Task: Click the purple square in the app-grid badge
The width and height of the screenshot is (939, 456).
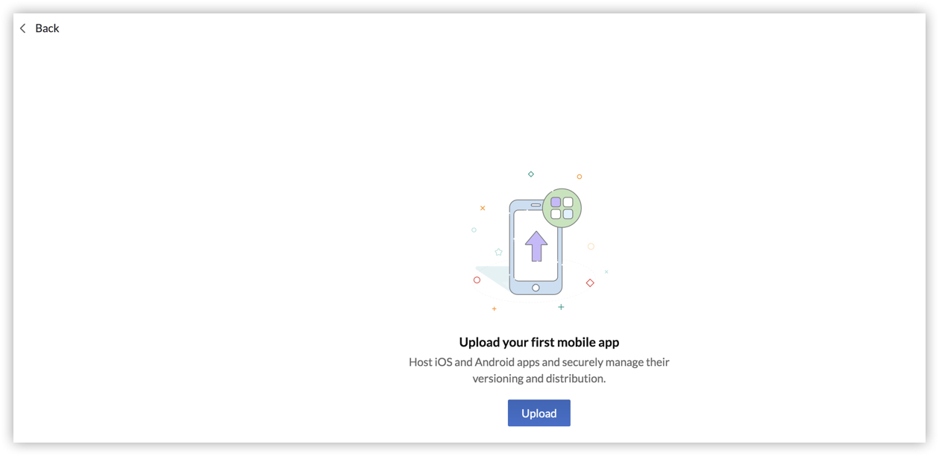Action: [x=556, y=202]
